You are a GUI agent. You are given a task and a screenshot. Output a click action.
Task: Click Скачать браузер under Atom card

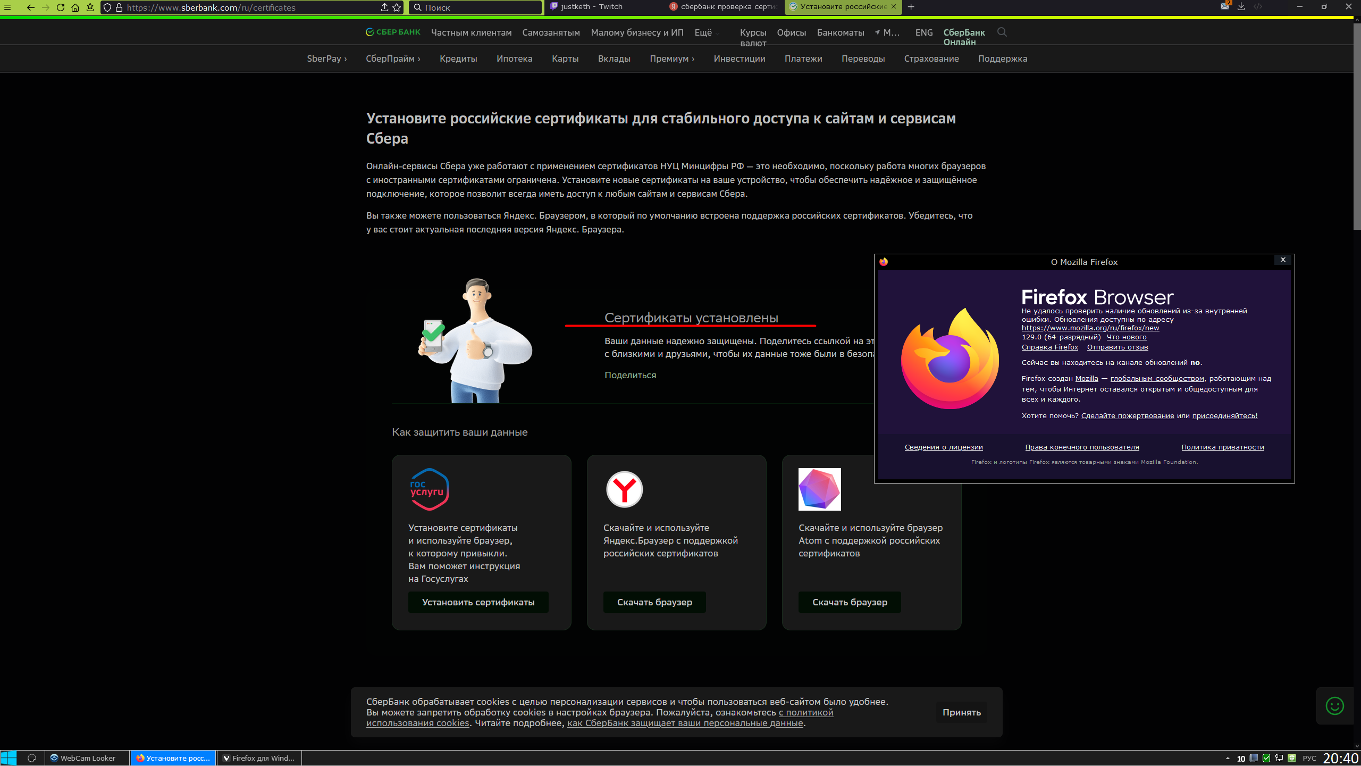pos(850,602)
